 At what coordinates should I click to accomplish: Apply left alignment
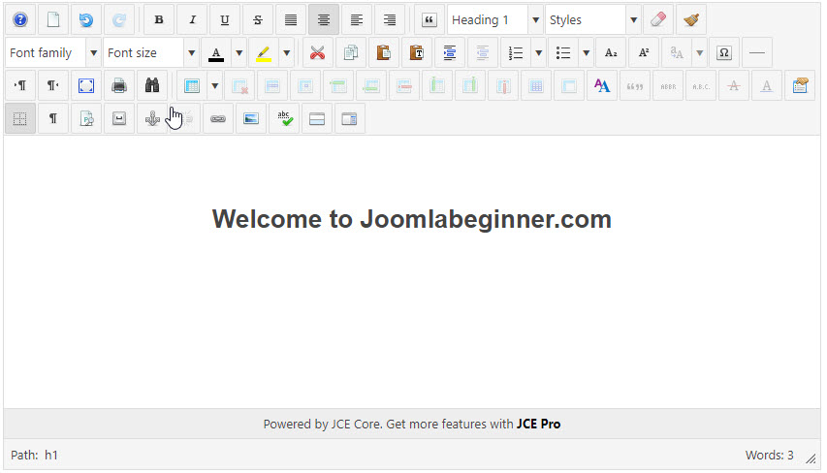point(357,20)
